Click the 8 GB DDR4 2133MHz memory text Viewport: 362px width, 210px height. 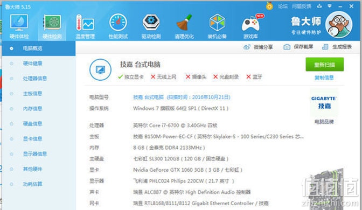[169, 148]
